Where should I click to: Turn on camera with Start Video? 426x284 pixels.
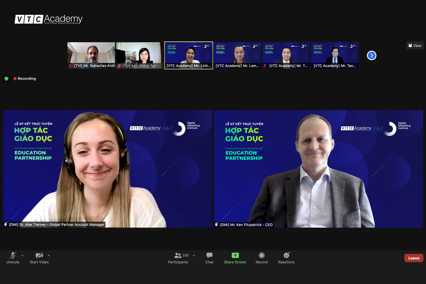pos(39,256)
